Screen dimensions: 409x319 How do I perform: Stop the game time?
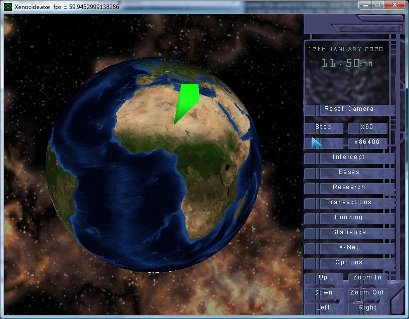[324, 127]
